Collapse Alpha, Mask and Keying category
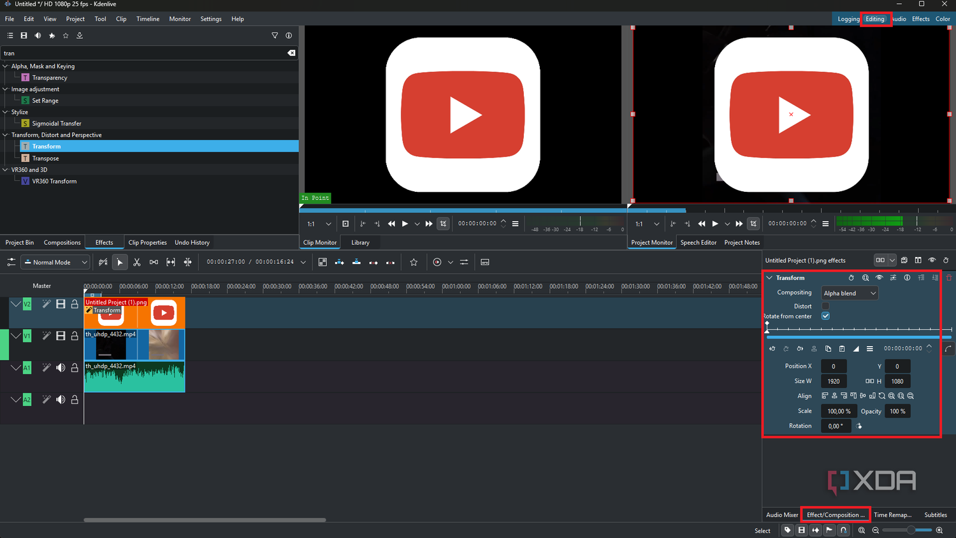Viewport: 956px width, 538px height. pyautogui.click(x=6, y=66)
